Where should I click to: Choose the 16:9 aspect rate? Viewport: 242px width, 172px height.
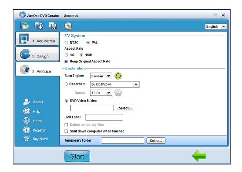tap(81, 55)
